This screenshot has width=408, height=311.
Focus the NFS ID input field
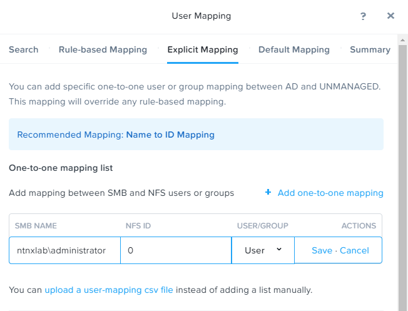[x=176, y=250]
